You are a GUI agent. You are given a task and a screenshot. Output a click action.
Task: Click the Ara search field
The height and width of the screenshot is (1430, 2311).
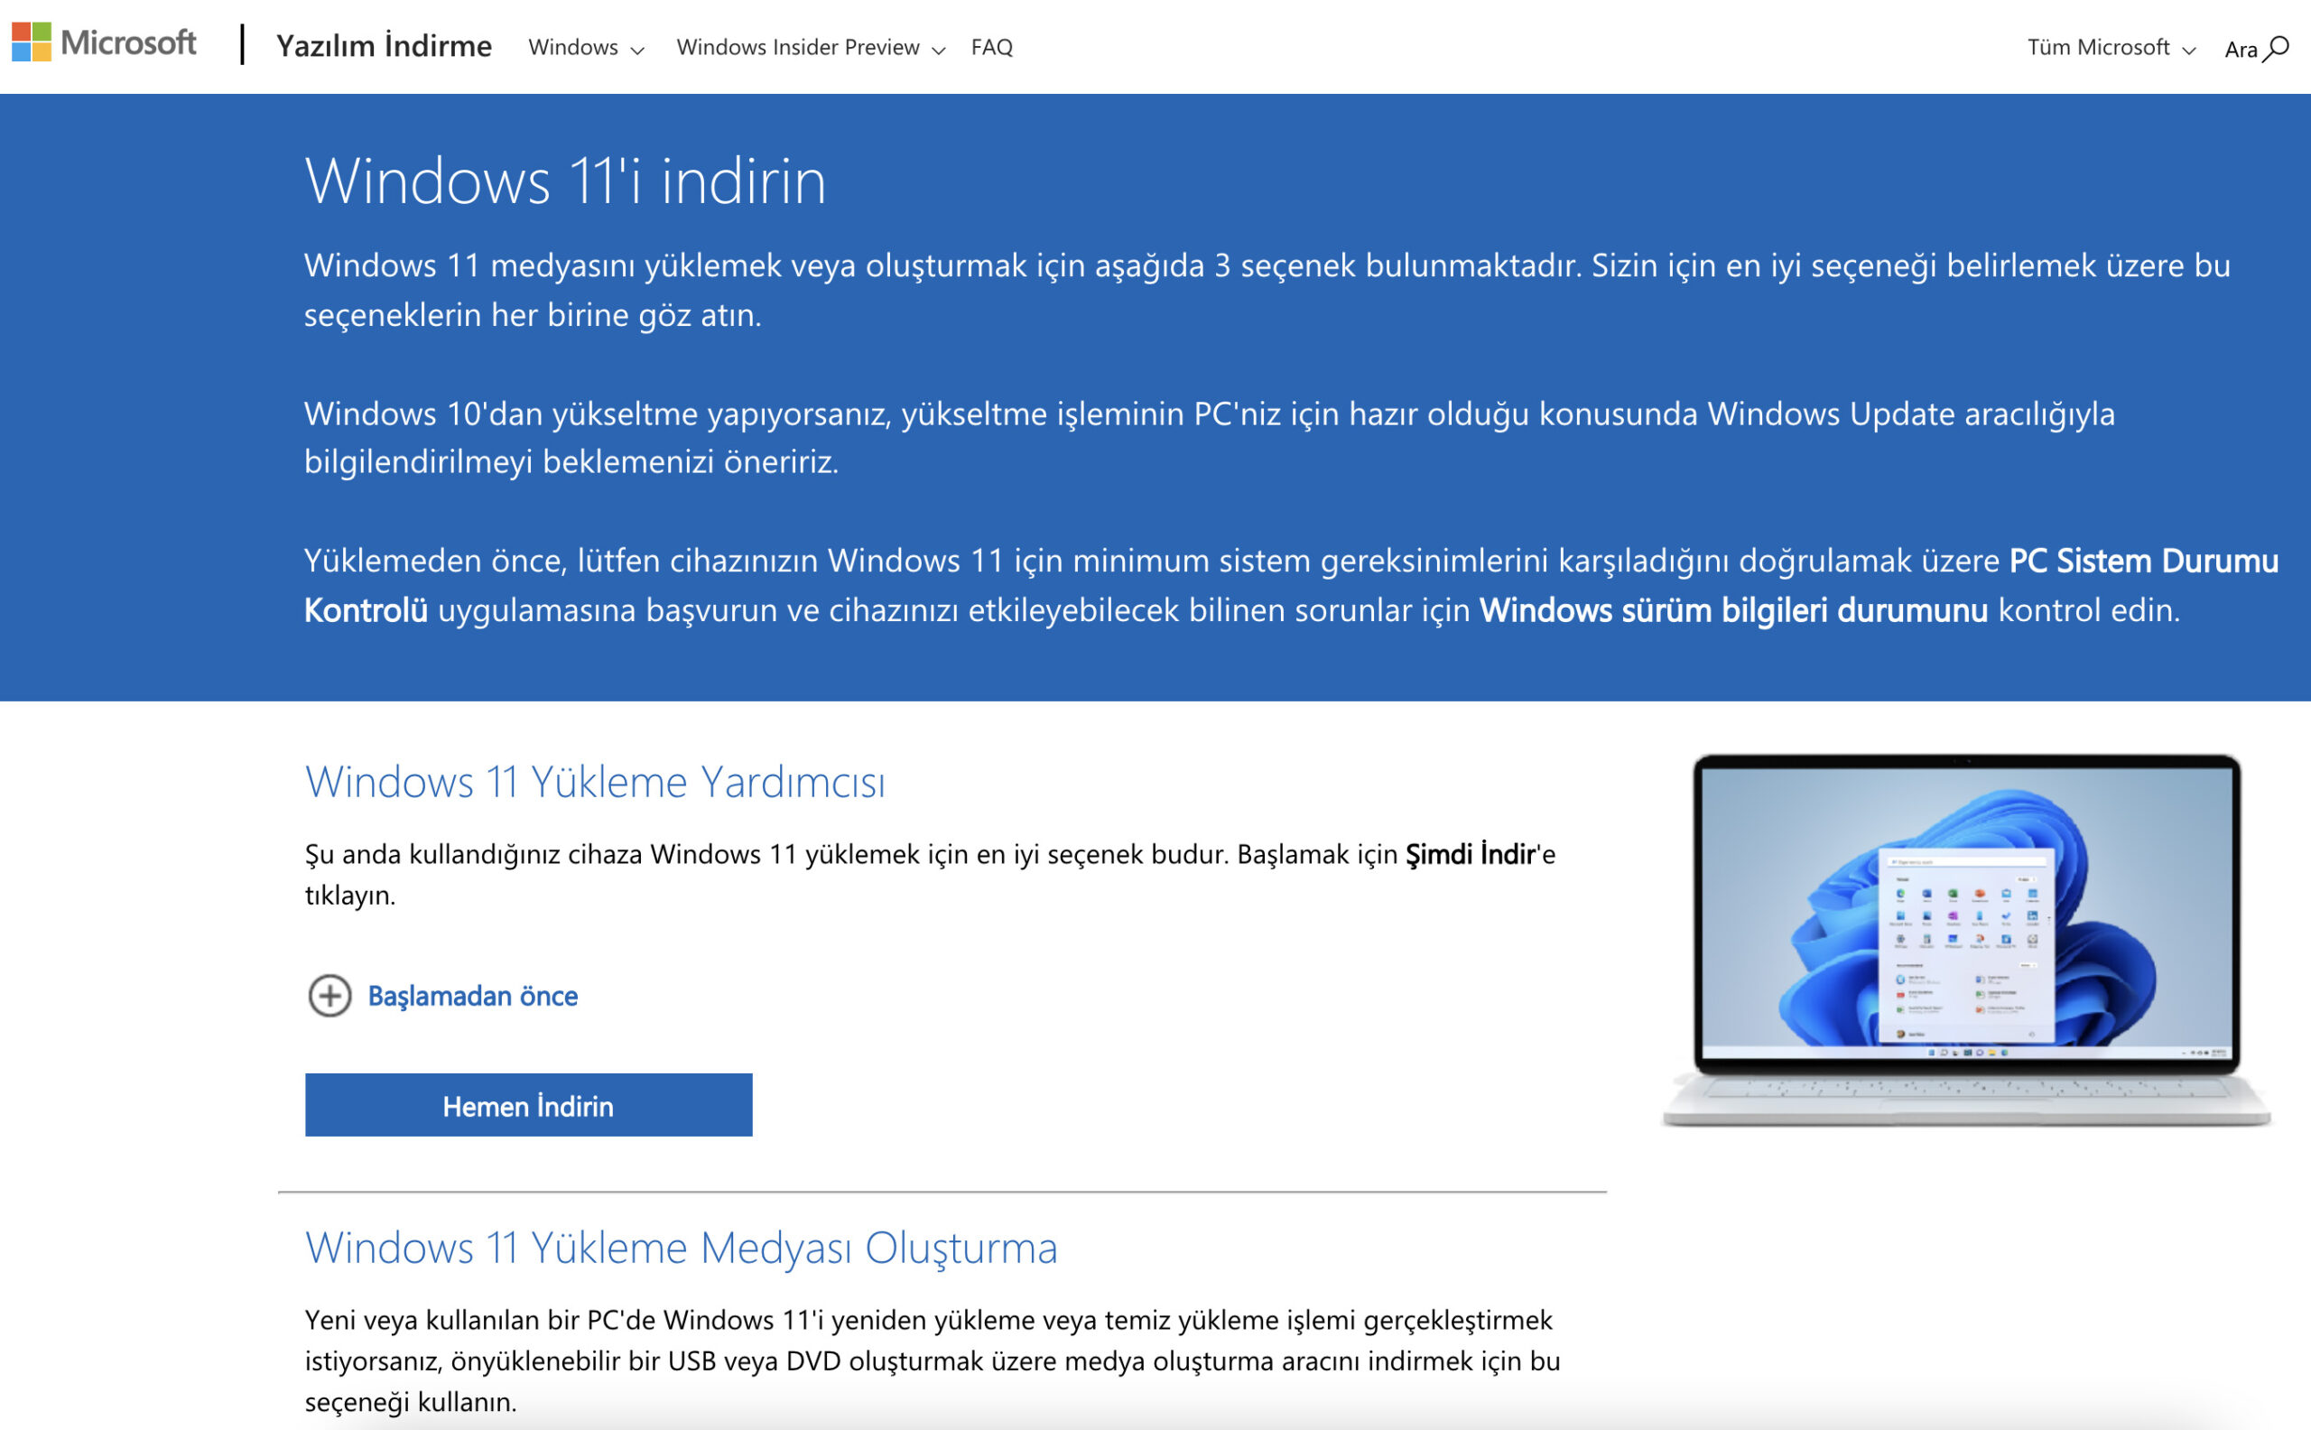tap(2241, 51)
